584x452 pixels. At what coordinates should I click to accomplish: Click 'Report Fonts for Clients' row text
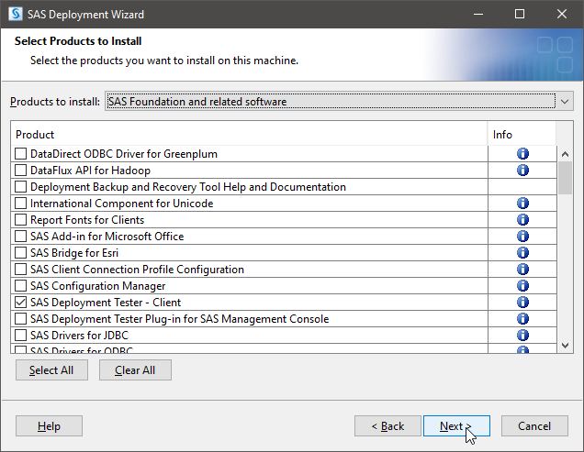coord(87,220)
